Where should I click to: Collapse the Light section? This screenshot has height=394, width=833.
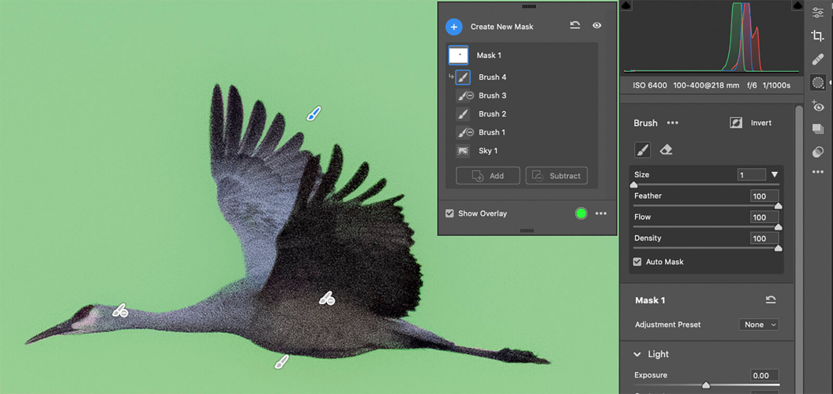[x=637, y=354]
